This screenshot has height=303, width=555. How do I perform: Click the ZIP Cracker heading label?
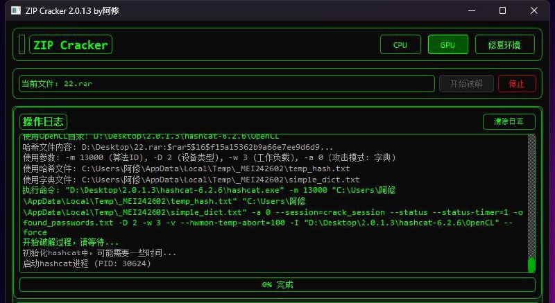pyautogui.click(x=70, y=45)
